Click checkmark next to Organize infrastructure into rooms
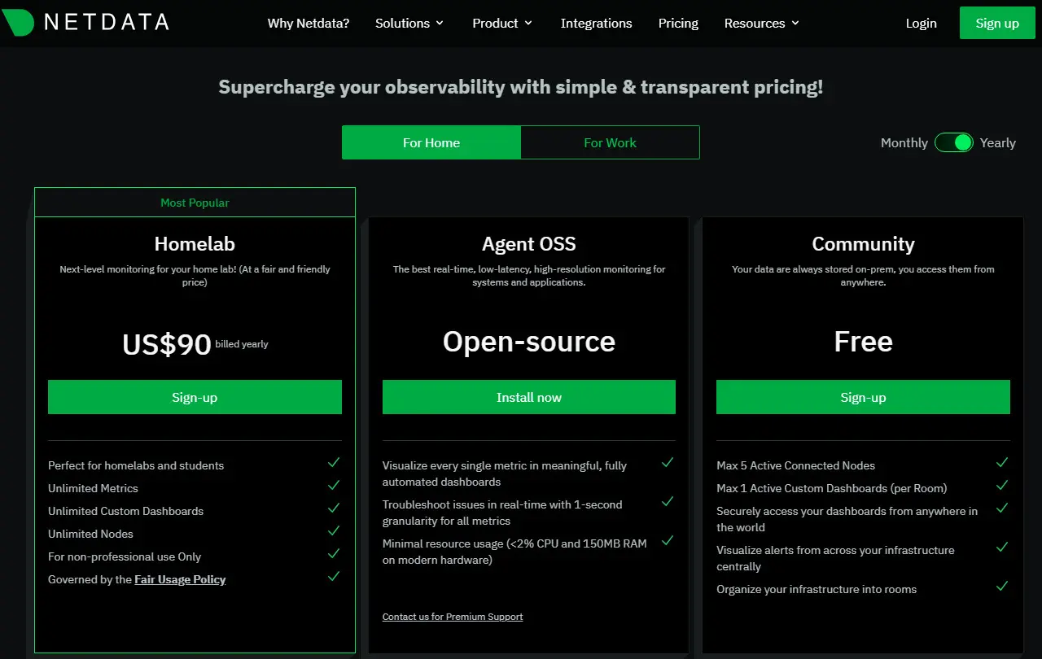 [1001, 587]
